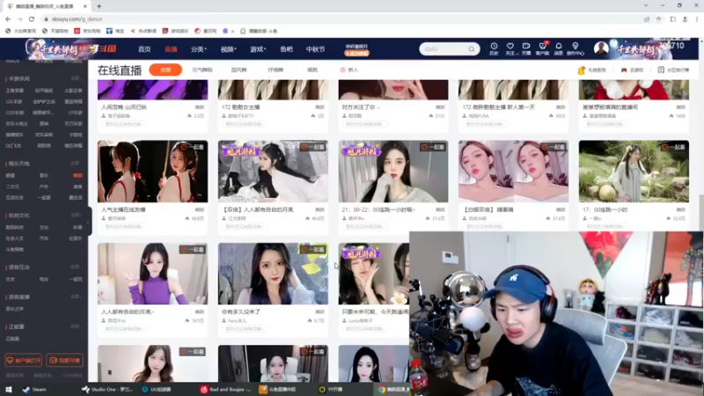Screen dimensions: 704x396
Task: Open a new browser tab with plus button
Action: click(x=99, y=6)
